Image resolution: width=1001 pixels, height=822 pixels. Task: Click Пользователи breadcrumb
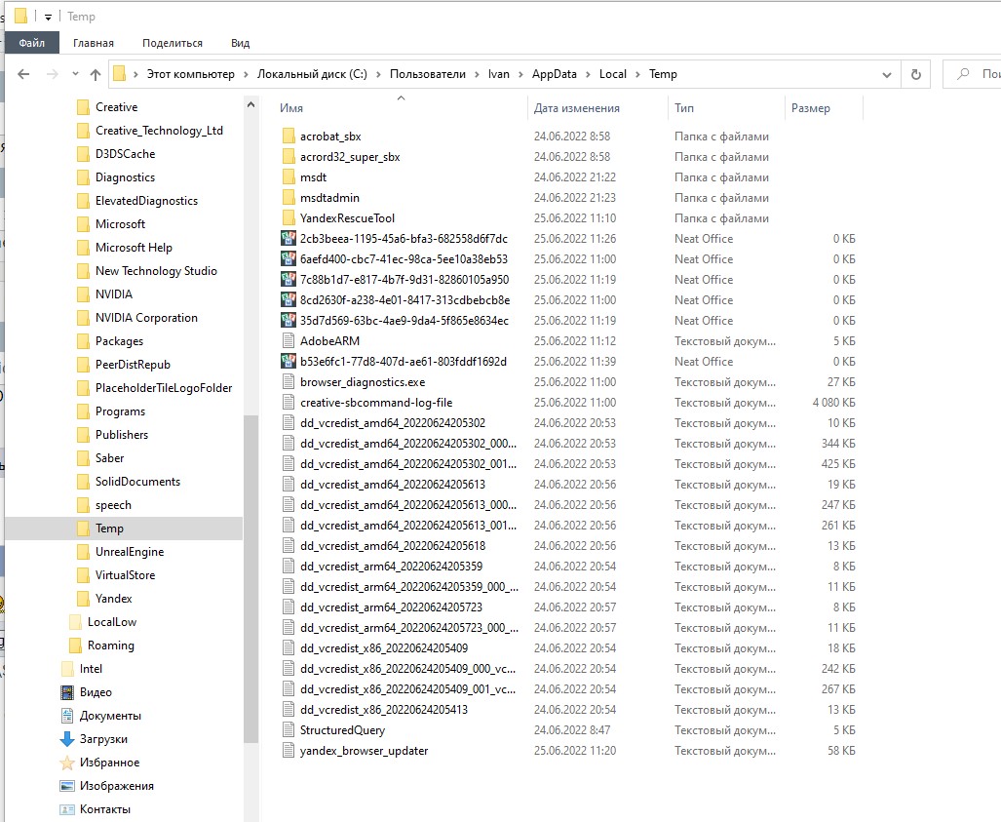point(428,74)
